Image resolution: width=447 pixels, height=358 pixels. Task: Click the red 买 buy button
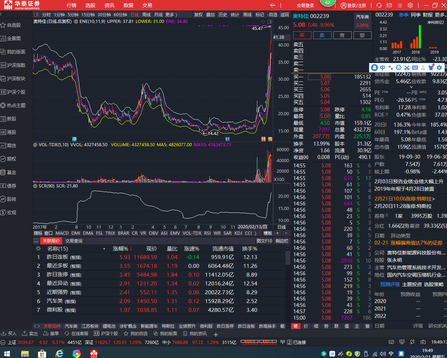[302, 35]
